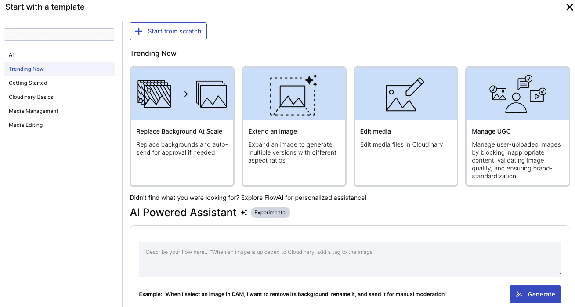Click the sparkle icon beside AI Powered Assistant

point(244,213)
